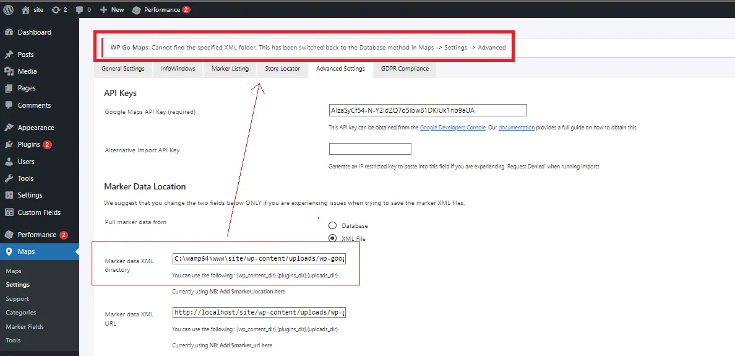735x356 pixels.
Task: Click the 'Pull marker data from' label
Action: coord(135,222)
